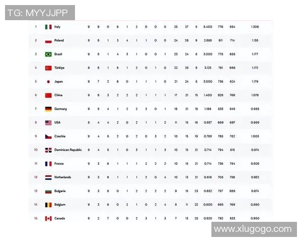Select the Japan flag icon
The height and width of the screenshot is (242, 302).
[48, 81]
